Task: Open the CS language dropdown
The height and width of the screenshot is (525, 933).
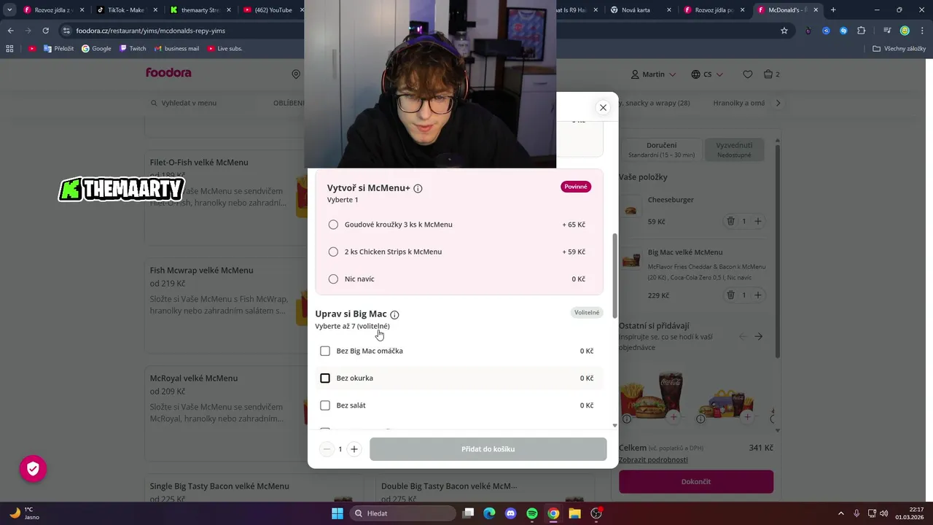Action: pyautogui.click(x=707, y=74)
